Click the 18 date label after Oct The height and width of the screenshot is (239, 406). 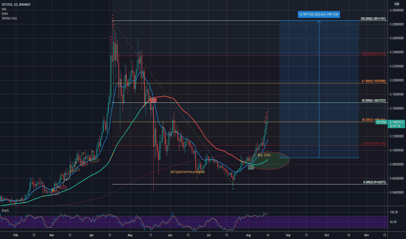coord(348,235)
